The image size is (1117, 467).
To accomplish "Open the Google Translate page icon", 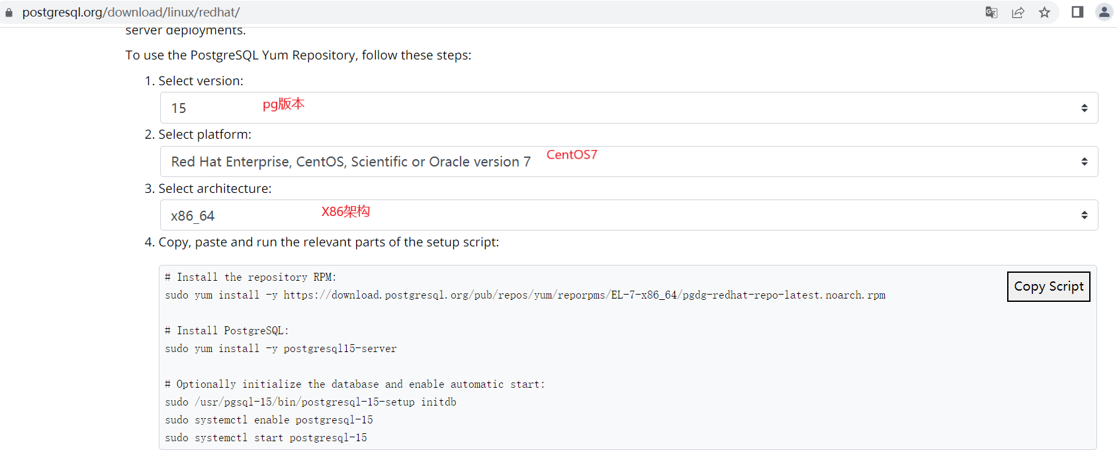I will (991, 13).
